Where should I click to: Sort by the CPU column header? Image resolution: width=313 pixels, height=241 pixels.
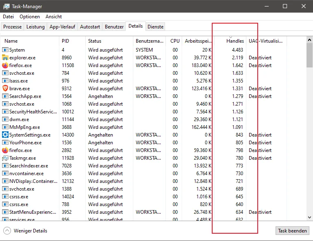point(173,41)
